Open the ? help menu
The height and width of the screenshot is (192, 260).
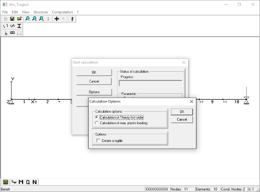pos(78,12)
